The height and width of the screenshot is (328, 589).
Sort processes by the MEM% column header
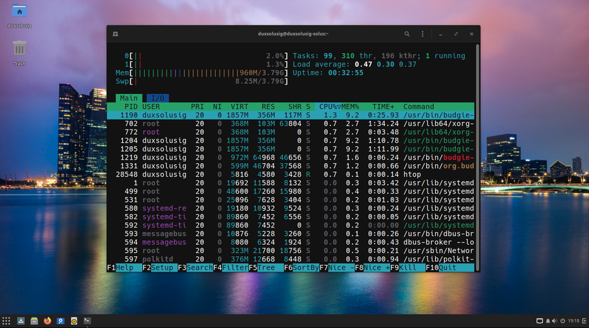[x=351, y=107]
